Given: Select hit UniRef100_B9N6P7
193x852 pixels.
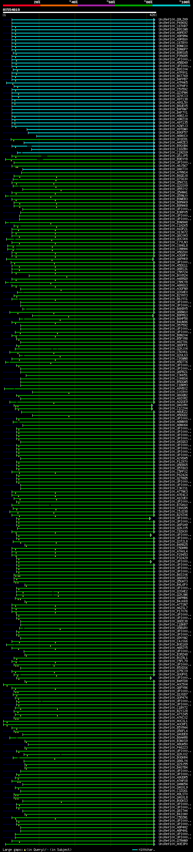Looking at the screenshot, I should pos(173,49).
